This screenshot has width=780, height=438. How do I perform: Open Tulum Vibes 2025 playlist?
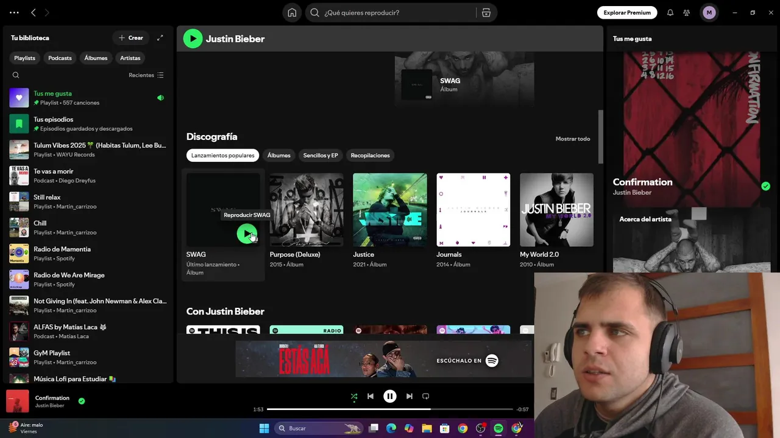tap(88, 150)
